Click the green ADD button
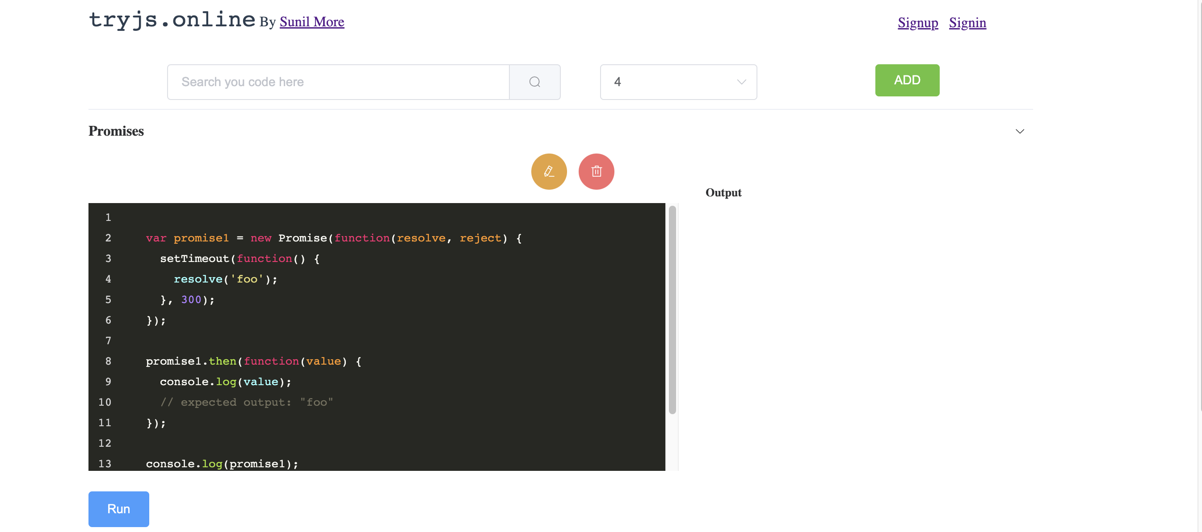 point(907,80)
